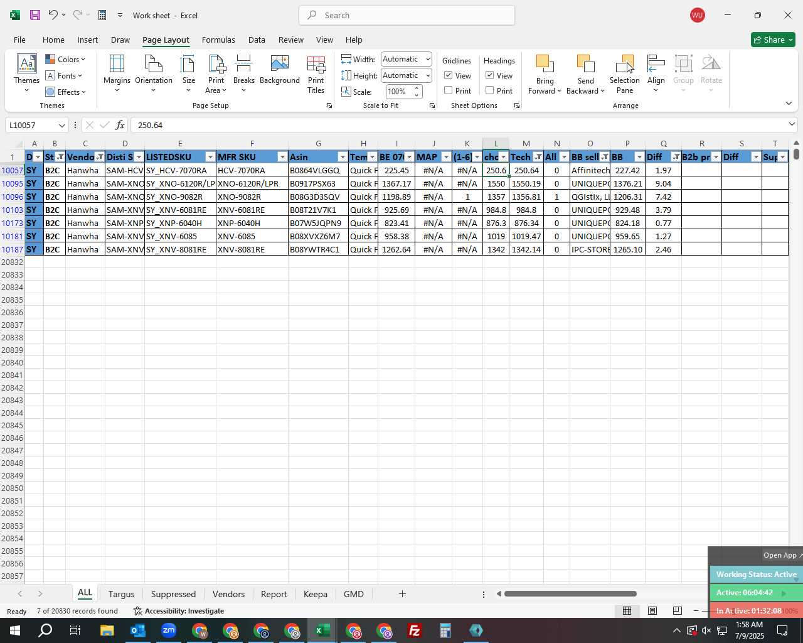This screenshot has width=803, height=643.
Task: Open the MAP column filter dropdown
Action: pyautogui.click(x=446, y=157)
